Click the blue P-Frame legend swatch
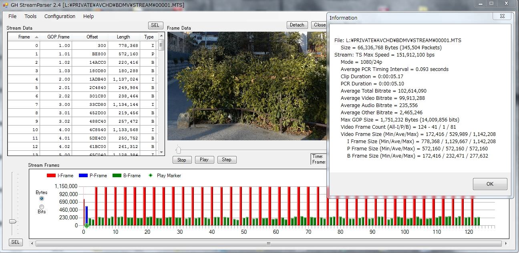Viewport: 519px width, 253px height. pos(83,176)
